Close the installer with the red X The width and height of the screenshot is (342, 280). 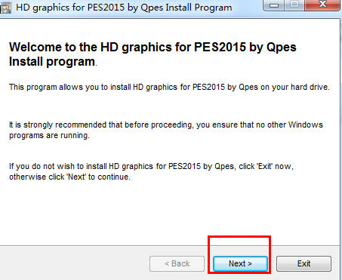click(322, 5)
